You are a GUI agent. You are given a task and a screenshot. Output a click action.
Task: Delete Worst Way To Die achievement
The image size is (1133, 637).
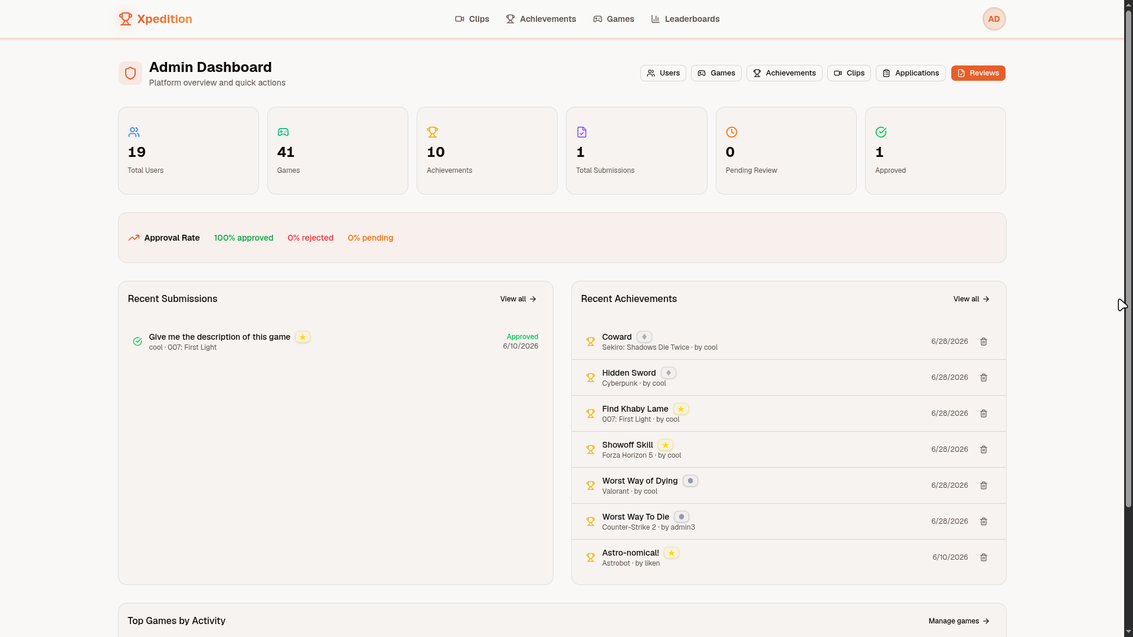(984, 521)
